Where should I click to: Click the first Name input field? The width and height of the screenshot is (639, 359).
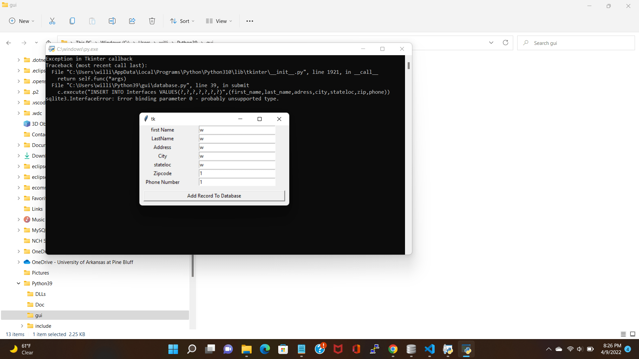237,130
